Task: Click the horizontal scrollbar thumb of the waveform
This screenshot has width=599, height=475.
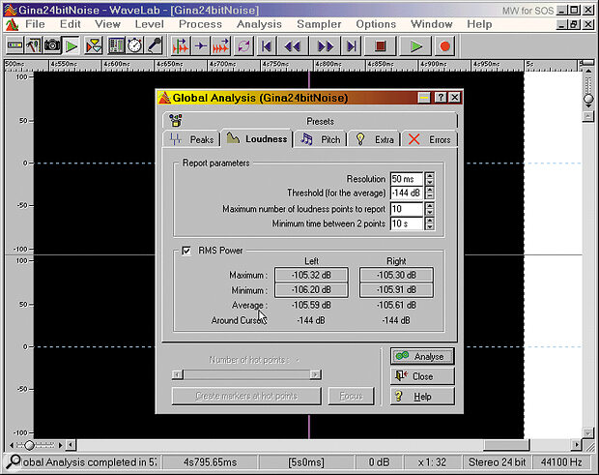Action: click(506, 445)
